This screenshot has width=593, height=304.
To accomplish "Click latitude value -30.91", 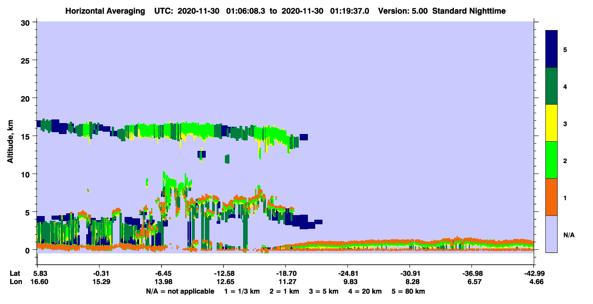I will [x=410, y=273].
